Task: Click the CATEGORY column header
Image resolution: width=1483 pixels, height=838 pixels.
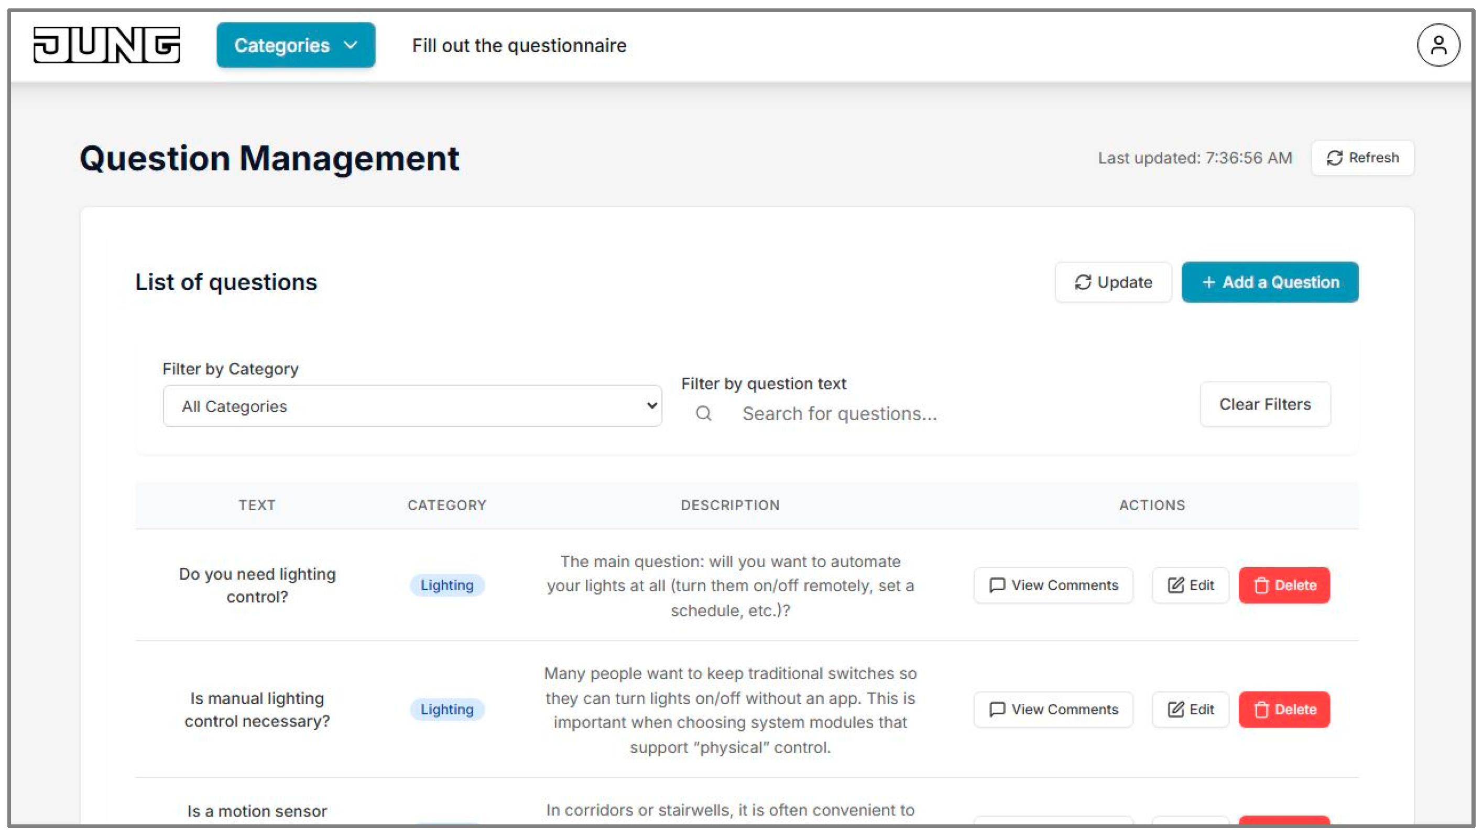Action: click(447, 505)
